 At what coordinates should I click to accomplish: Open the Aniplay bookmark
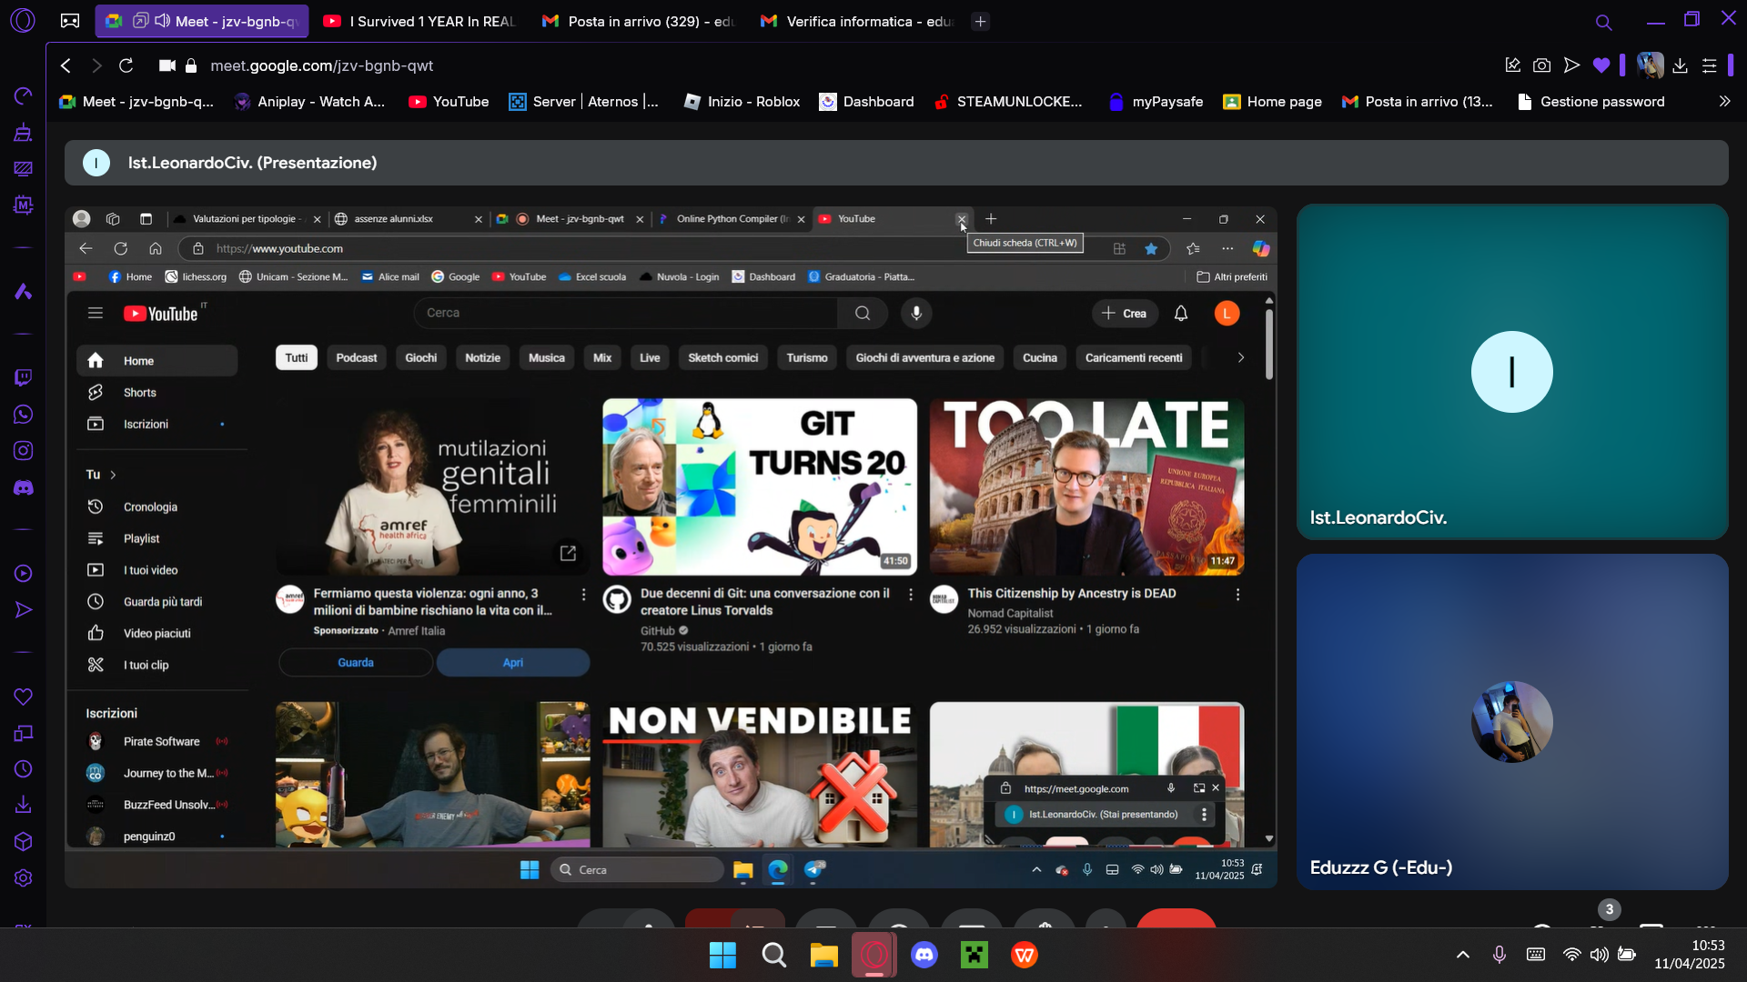(x=309, y=102)
